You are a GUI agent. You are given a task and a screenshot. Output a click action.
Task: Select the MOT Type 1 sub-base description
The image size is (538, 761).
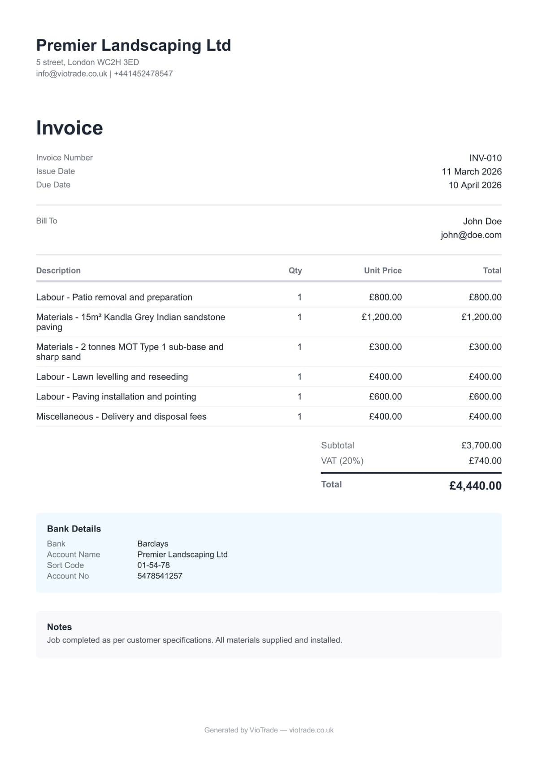point(130,352)
